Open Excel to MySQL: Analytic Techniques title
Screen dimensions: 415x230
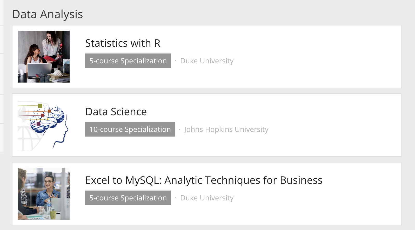pyautogui.click(x=204, y=180)
